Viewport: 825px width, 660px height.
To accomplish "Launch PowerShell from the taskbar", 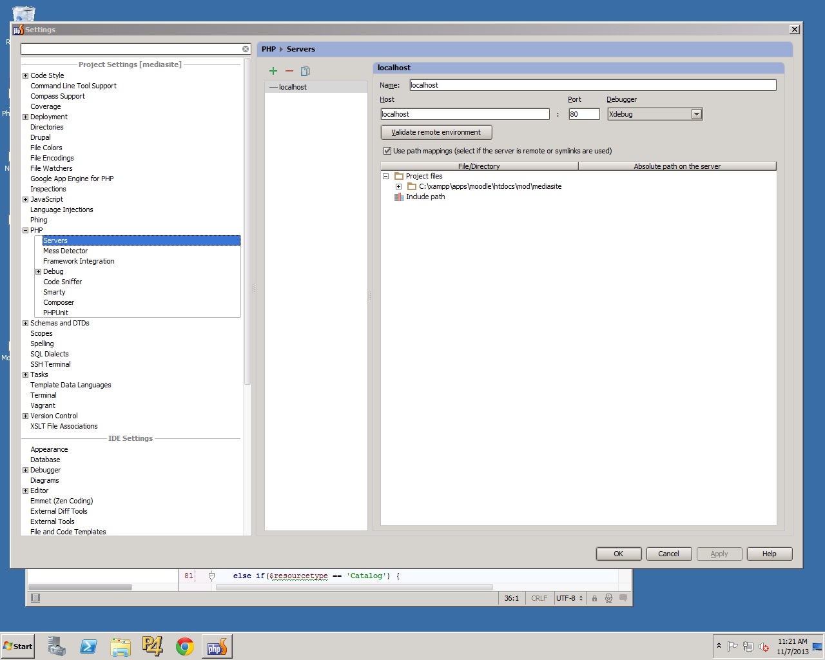I will pyautogui.click(x=88, y=646).
